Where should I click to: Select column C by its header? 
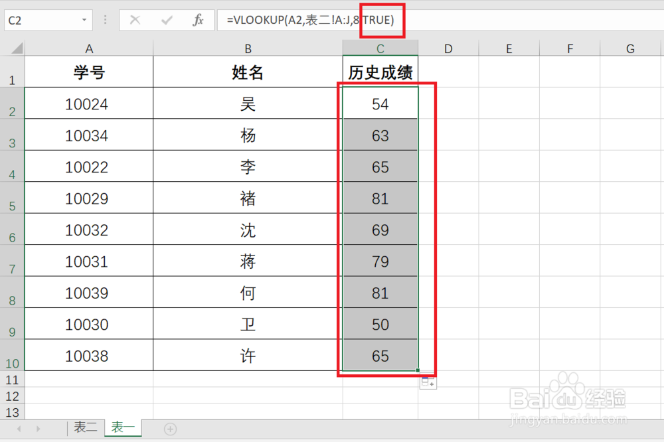click(380, 48)
